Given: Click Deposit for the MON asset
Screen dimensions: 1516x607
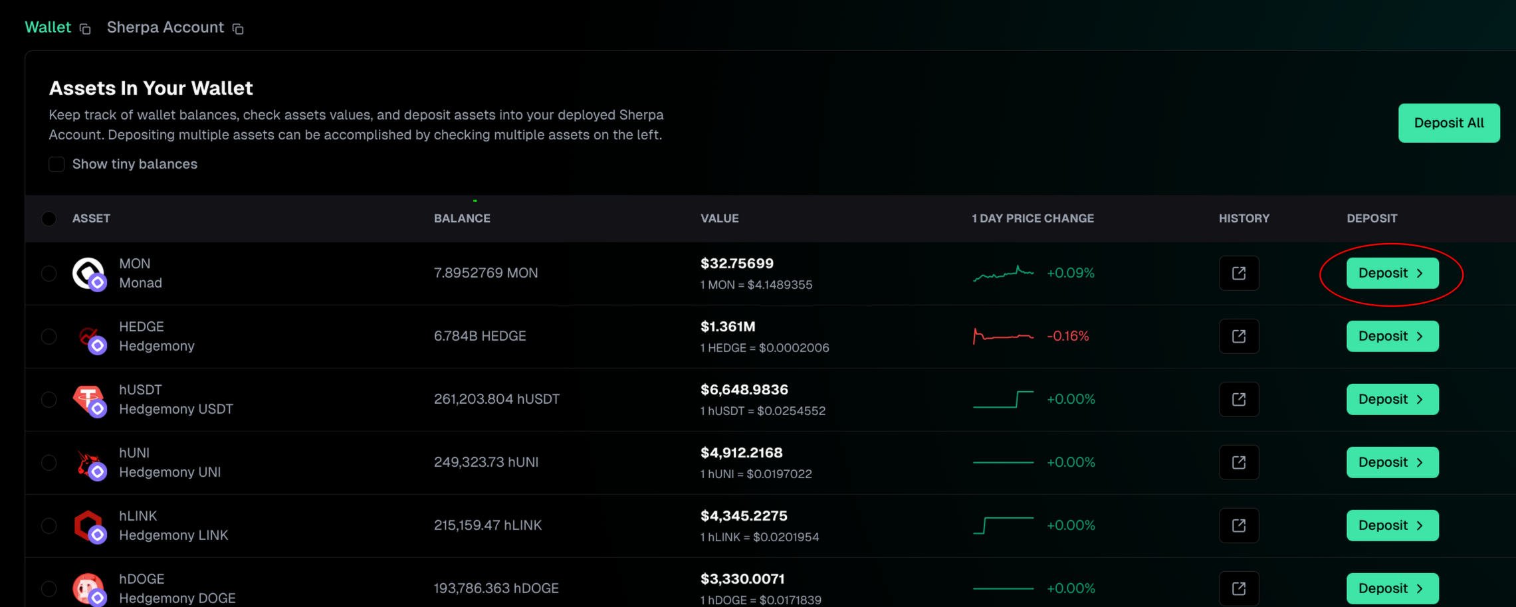Looking at the screenshot, I should pyautogui.click(x=1392, y=273).
